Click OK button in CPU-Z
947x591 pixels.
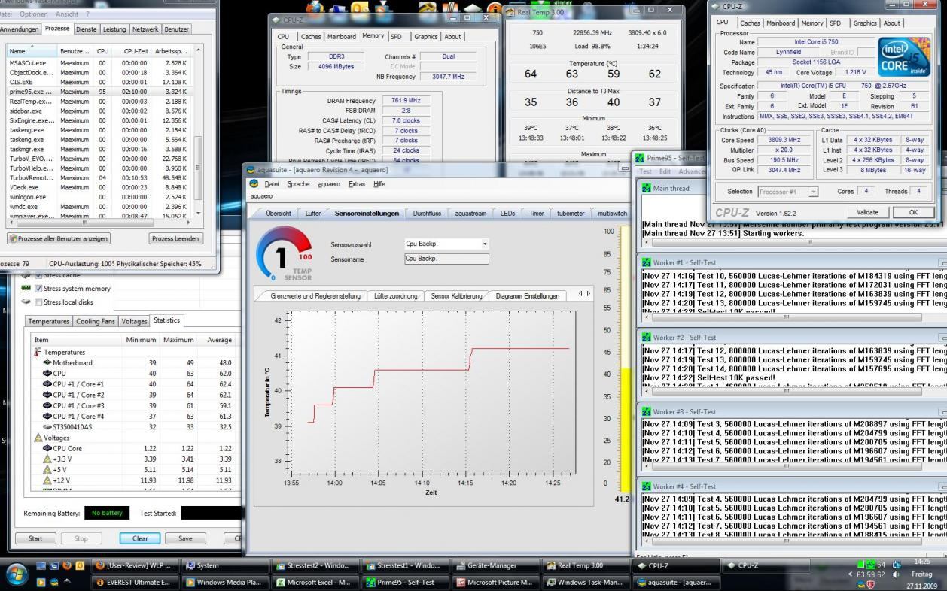[x=913, y=213]
